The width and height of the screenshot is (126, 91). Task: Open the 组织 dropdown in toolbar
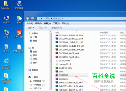point(31,28)
